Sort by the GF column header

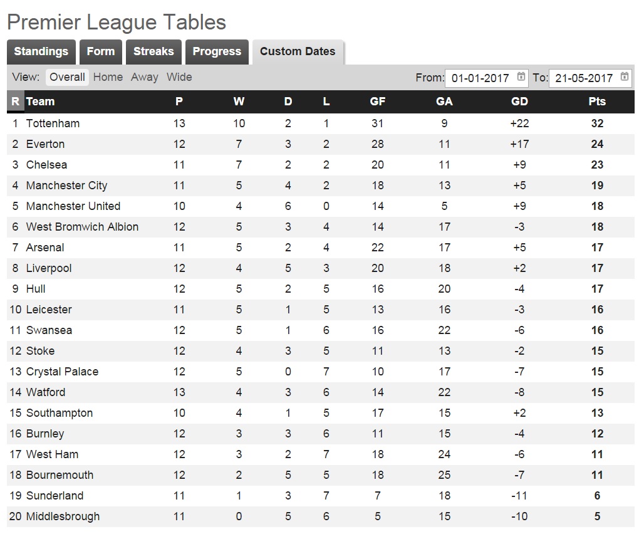coord(378,102)
